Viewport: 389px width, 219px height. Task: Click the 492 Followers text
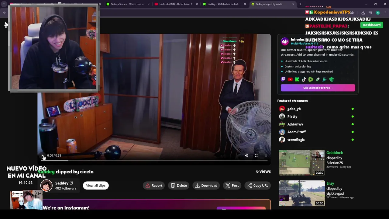click(x=66, y=188)
